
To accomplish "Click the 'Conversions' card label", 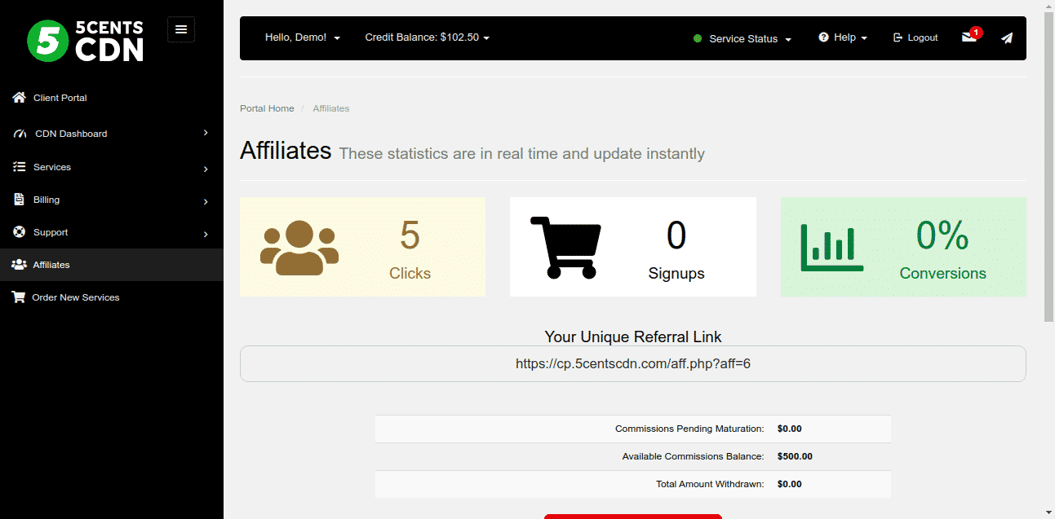I will click(942, 274).
